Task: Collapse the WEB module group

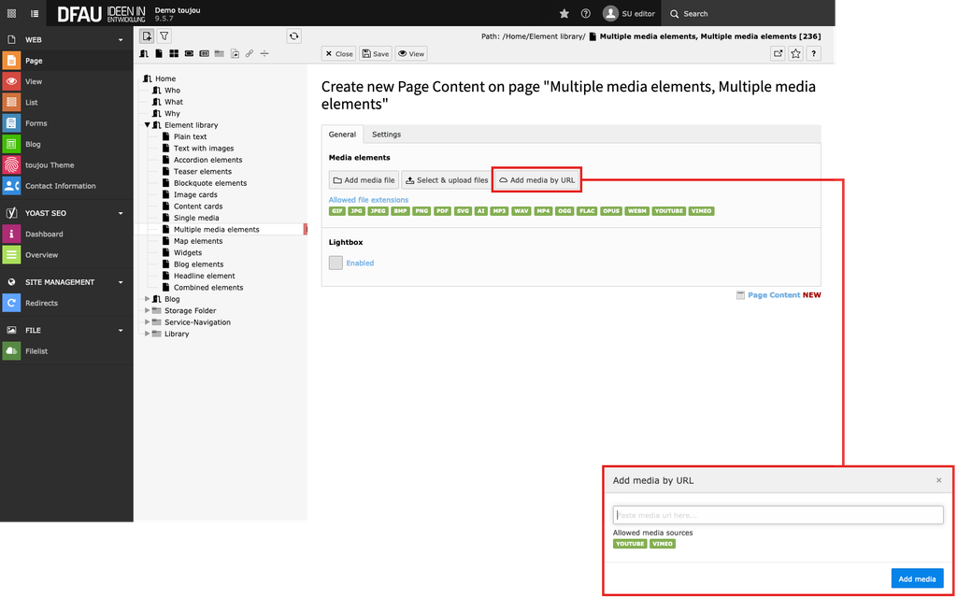Action: [x=121, y=40]
